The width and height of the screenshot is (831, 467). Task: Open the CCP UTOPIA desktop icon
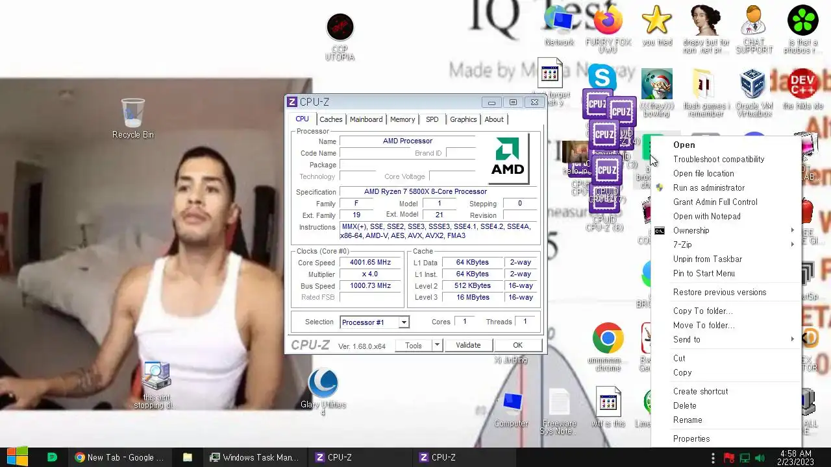pyautogui.click(x=340, y=36)
